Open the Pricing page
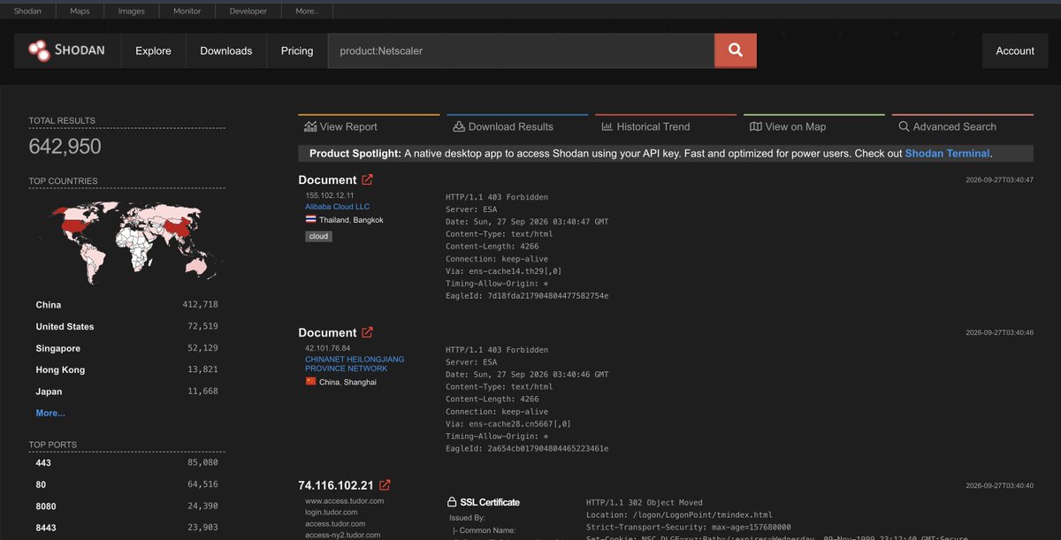Screen dimensions: 1061x540 tap(297, 50)
